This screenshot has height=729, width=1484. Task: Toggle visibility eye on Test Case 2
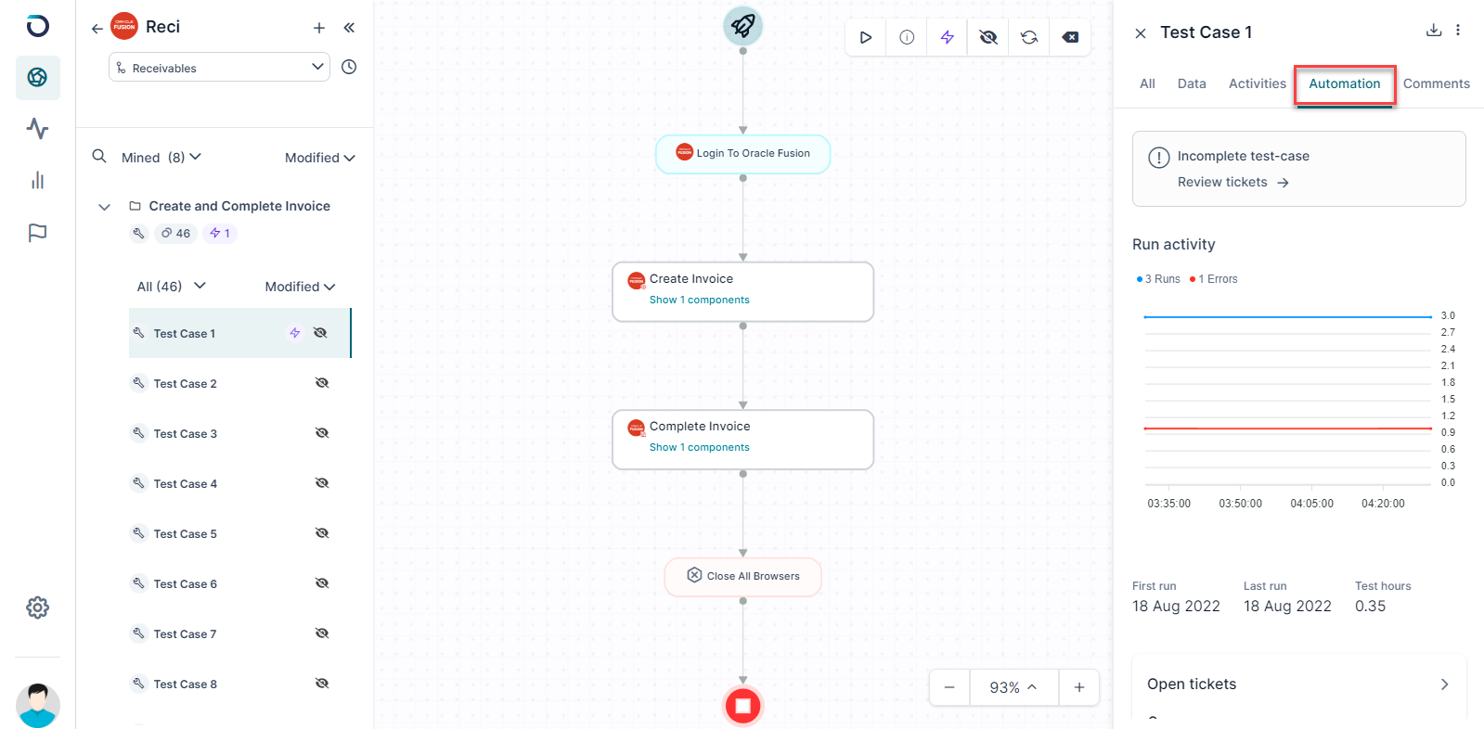tap(322, 383)
